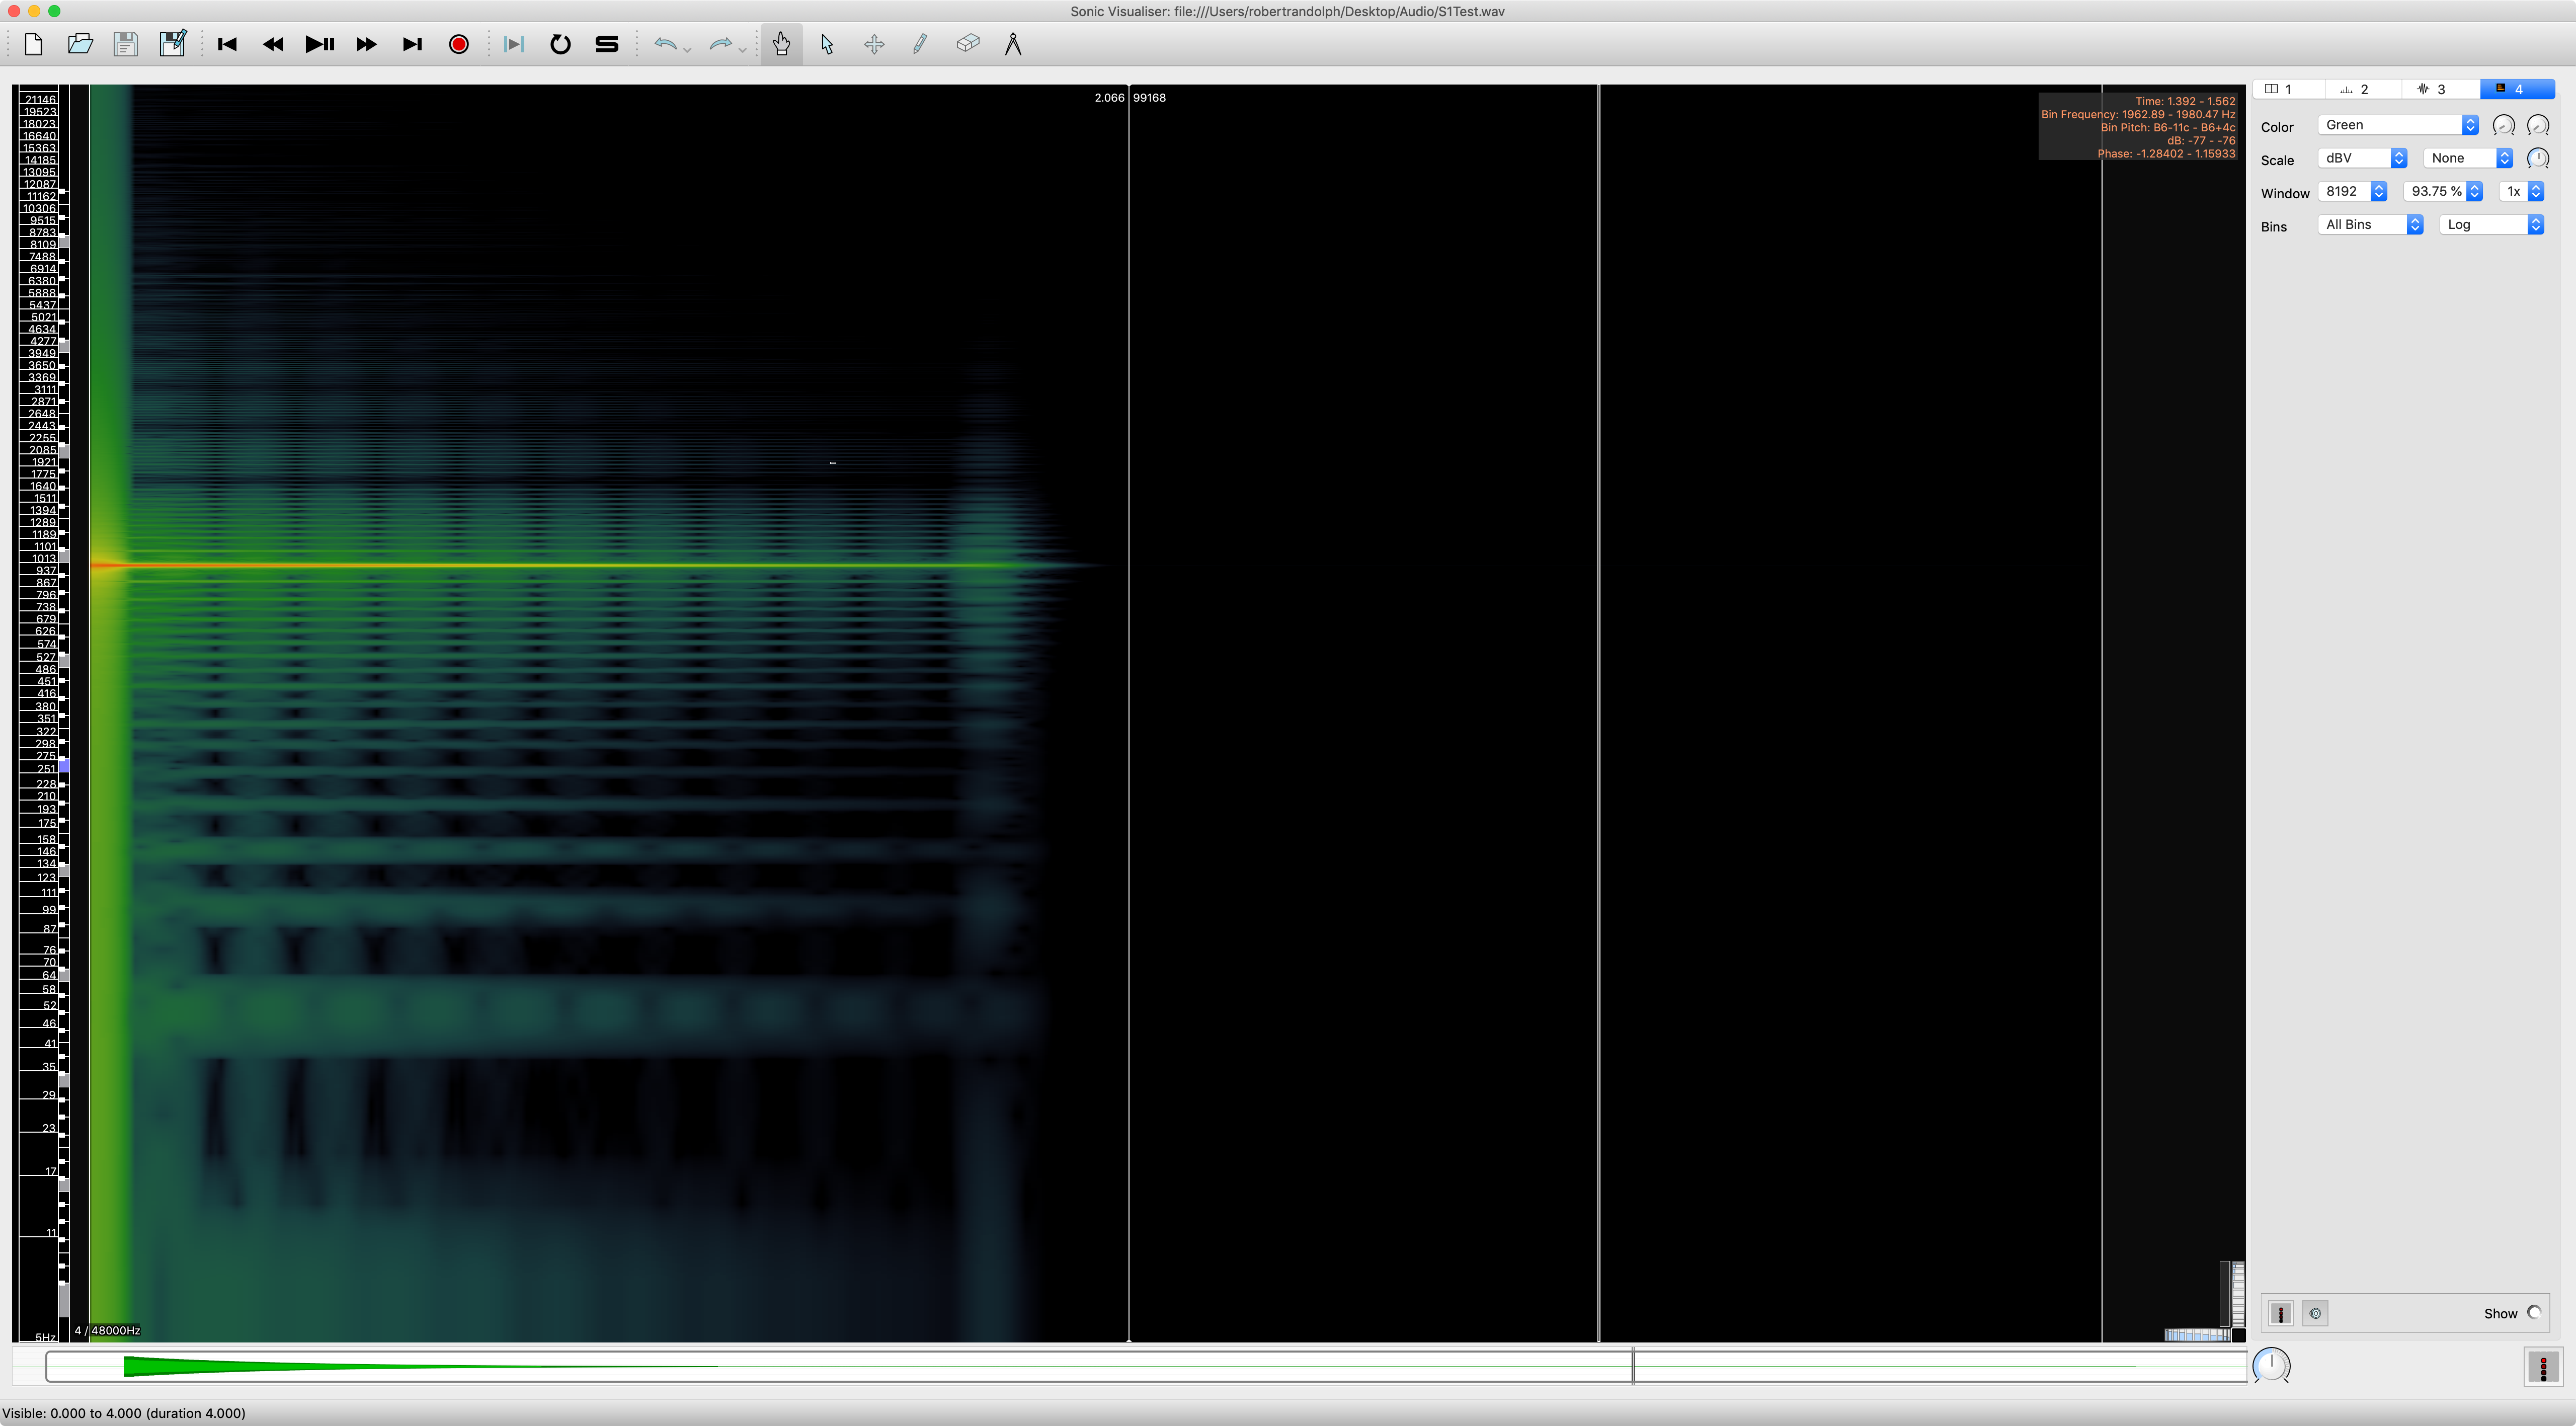The width and height of the screenshot is (2576, 1426).
Task: Toggle Constrain Playback to Selection
Action: tap(513, 44)
